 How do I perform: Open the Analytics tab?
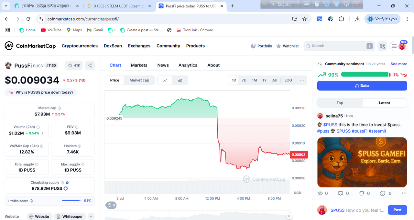tap(188, 65)
